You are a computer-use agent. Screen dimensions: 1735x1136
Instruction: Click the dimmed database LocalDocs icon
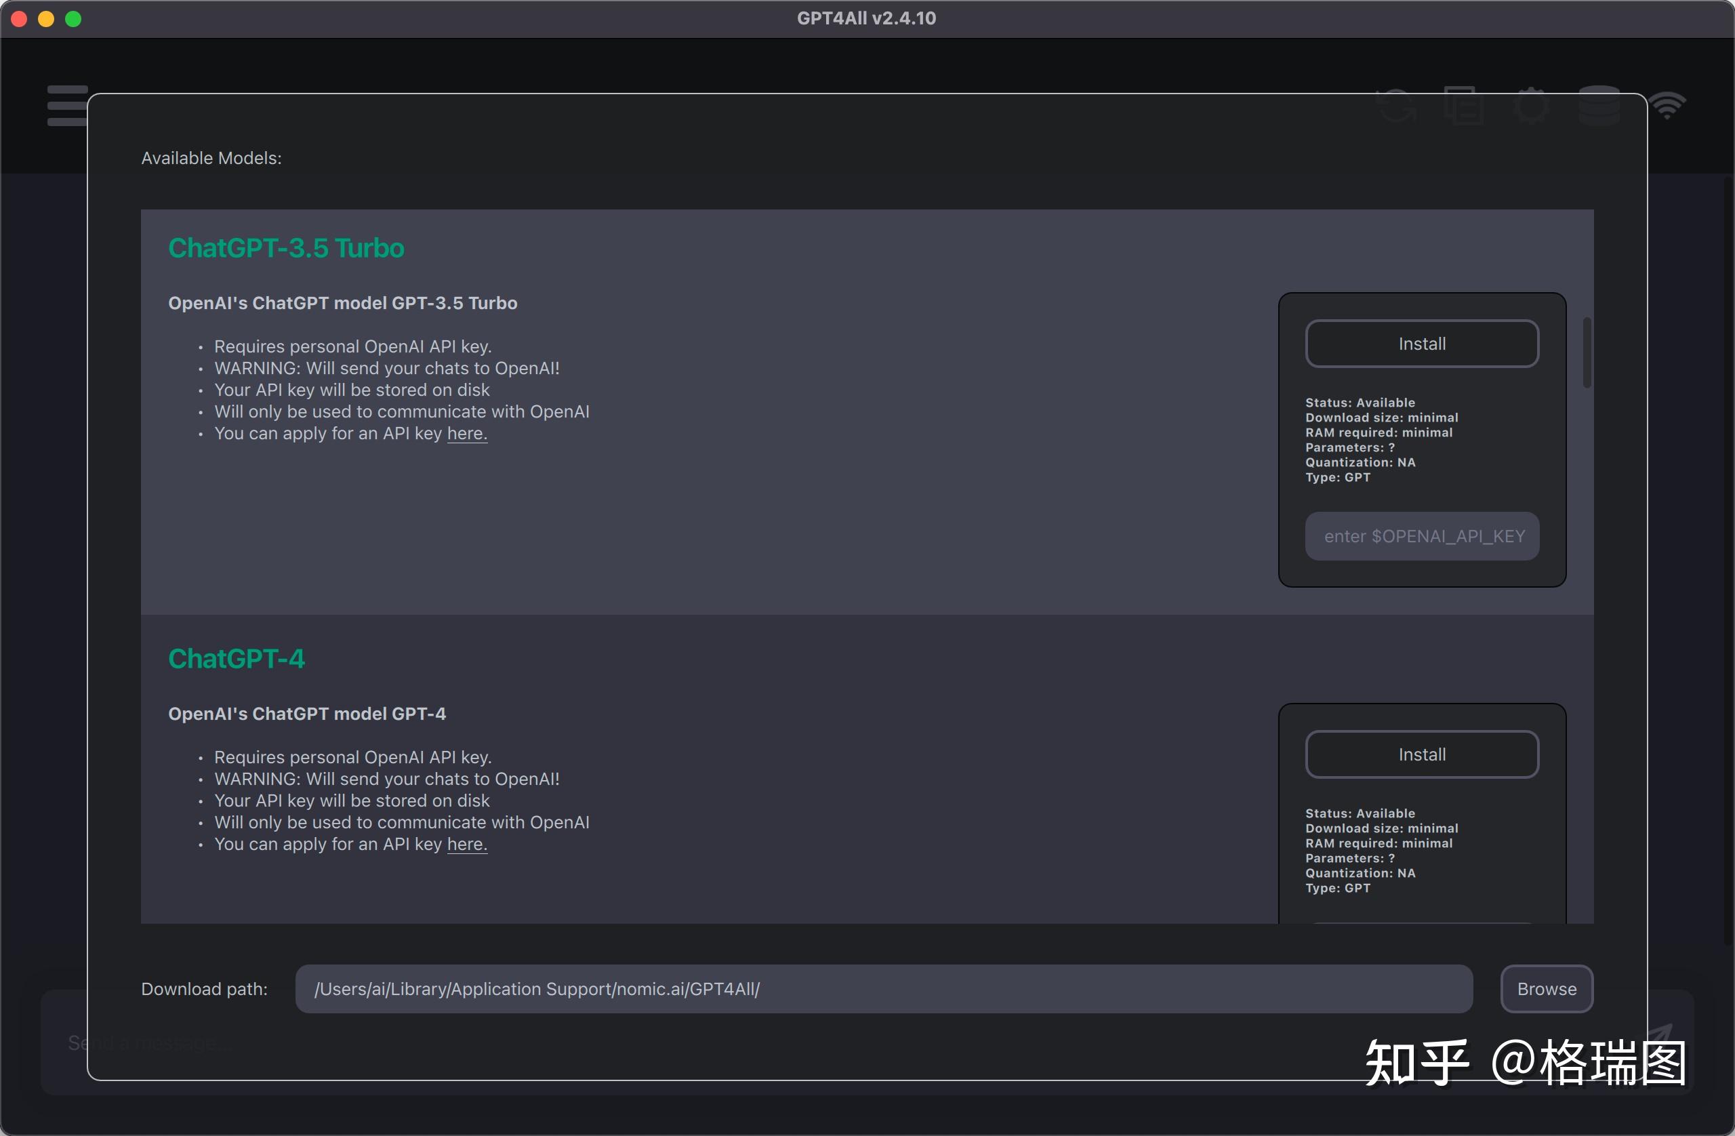1599,106
